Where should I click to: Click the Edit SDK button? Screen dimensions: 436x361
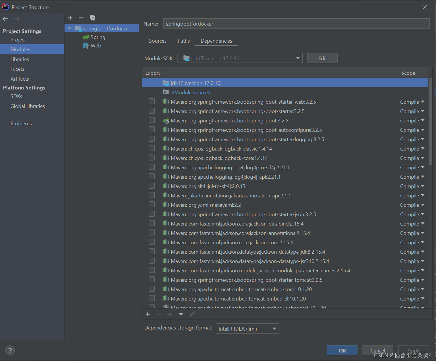pos(322,58)
